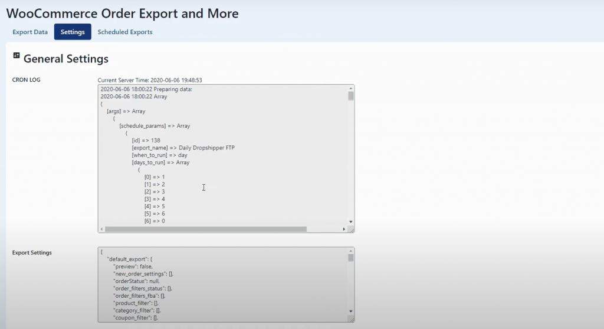604x329 pixels.
Task: Click the CRON LOG scroll right arrow
Action: click(344, 229)
